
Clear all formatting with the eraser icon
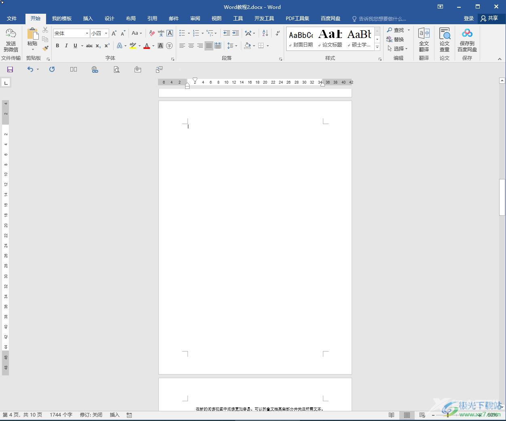[x=152, y=33]
